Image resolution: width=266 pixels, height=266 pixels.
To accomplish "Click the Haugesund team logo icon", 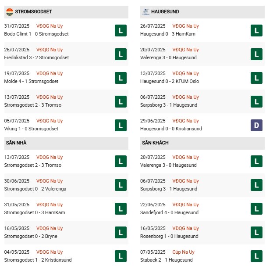I will [145, 11].
